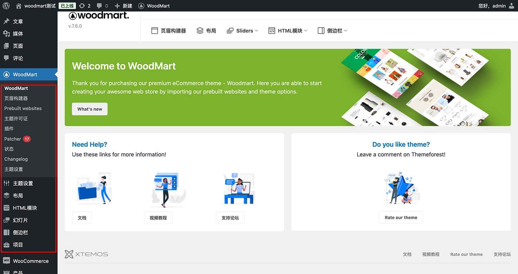518x274 pixels.
Task: Click 您好, admin account greeting
Action: coord(492,6)
